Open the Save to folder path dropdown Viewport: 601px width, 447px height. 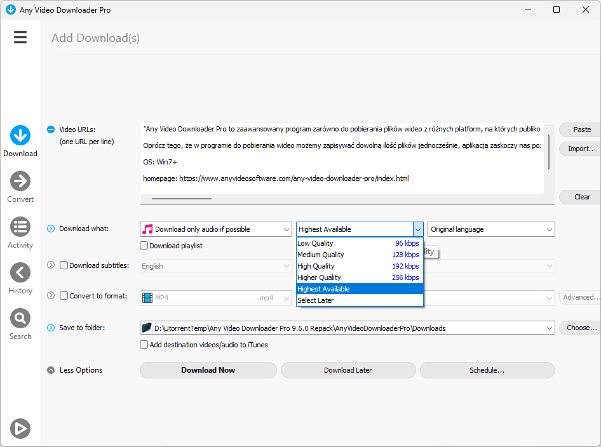pos(348,328)
